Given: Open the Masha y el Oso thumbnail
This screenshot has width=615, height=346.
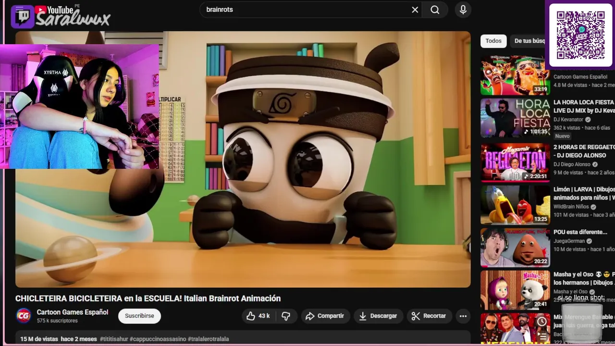Looking at the screenshot, I should (515, 290).
